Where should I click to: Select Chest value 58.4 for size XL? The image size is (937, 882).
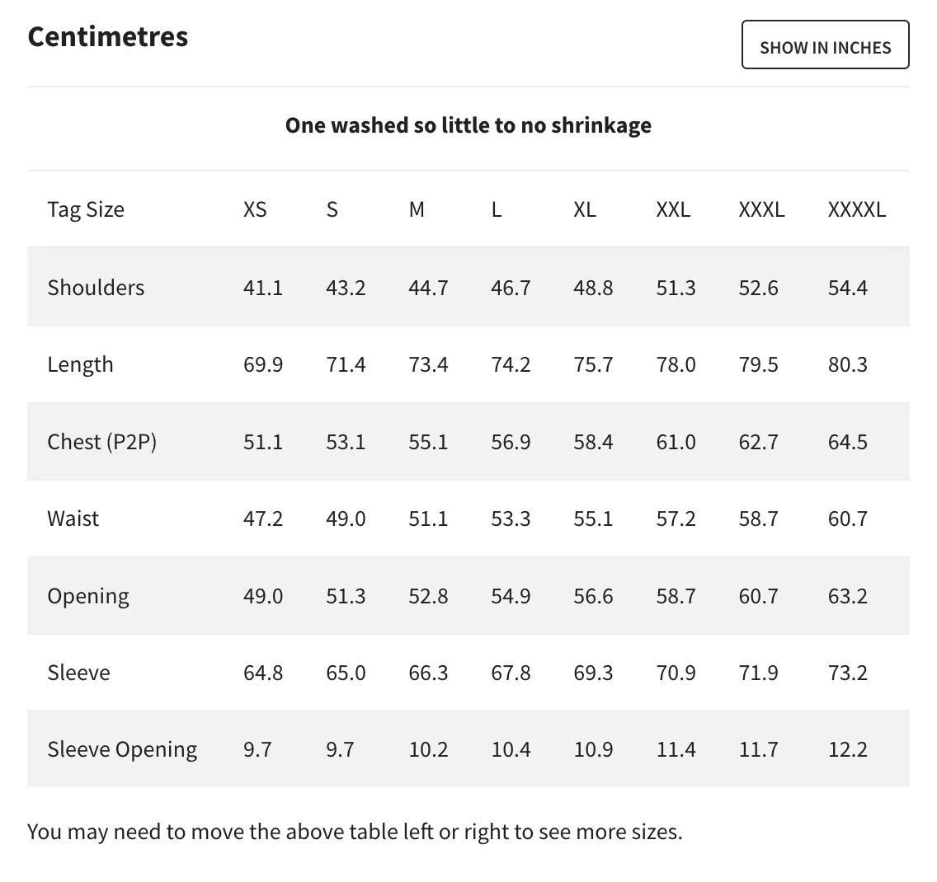[593, 442]
